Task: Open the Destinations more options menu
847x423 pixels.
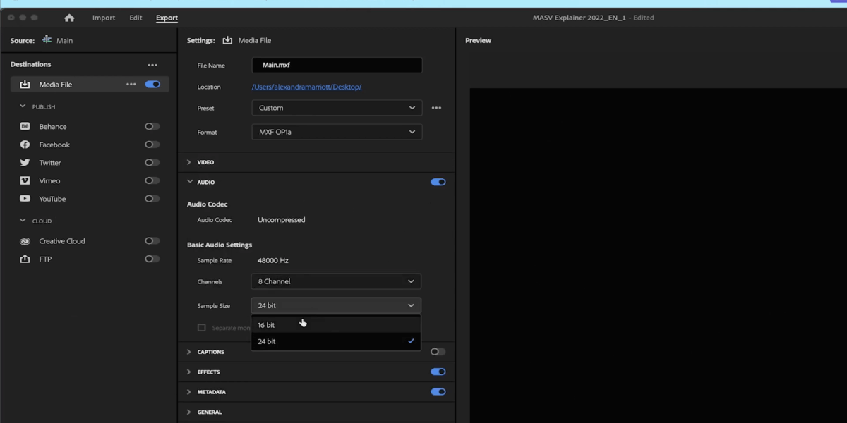Action: tap(152, 65)
